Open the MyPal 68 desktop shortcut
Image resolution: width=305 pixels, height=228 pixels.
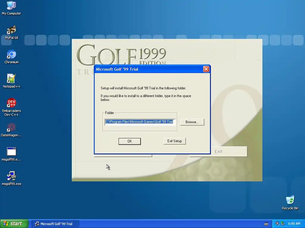pos(11,32)
